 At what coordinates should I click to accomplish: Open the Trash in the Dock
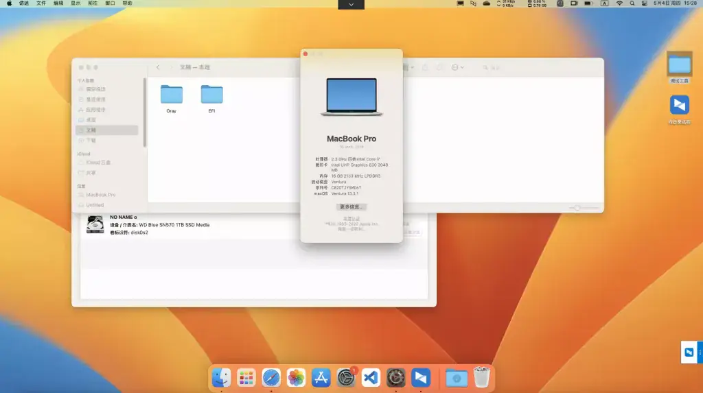click(481, 377)
